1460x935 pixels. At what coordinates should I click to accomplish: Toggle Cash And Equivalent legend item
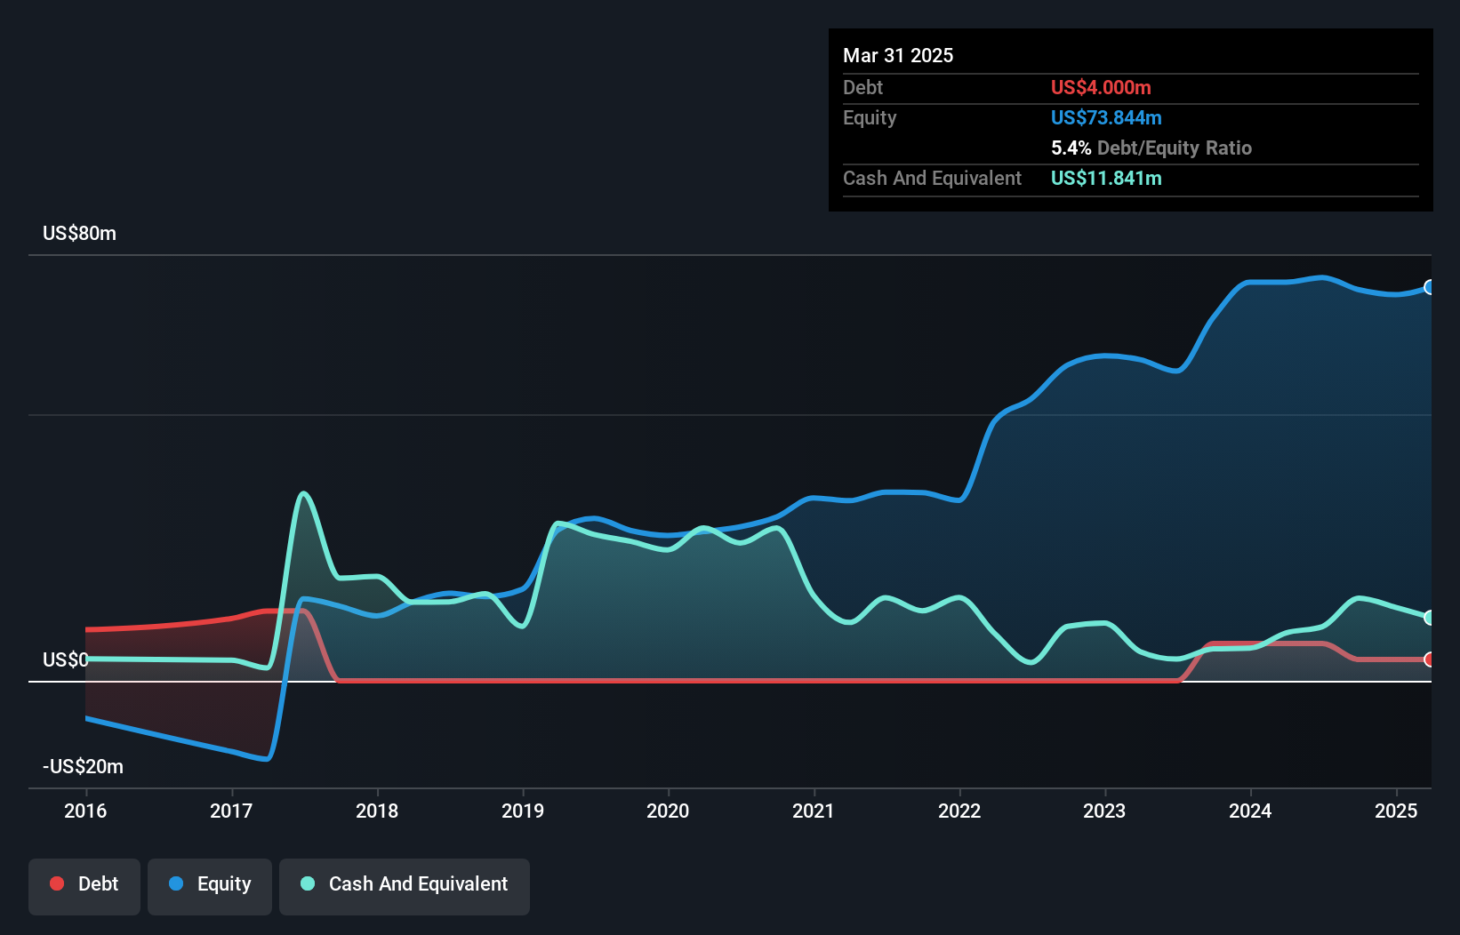(x=405, y=885)
